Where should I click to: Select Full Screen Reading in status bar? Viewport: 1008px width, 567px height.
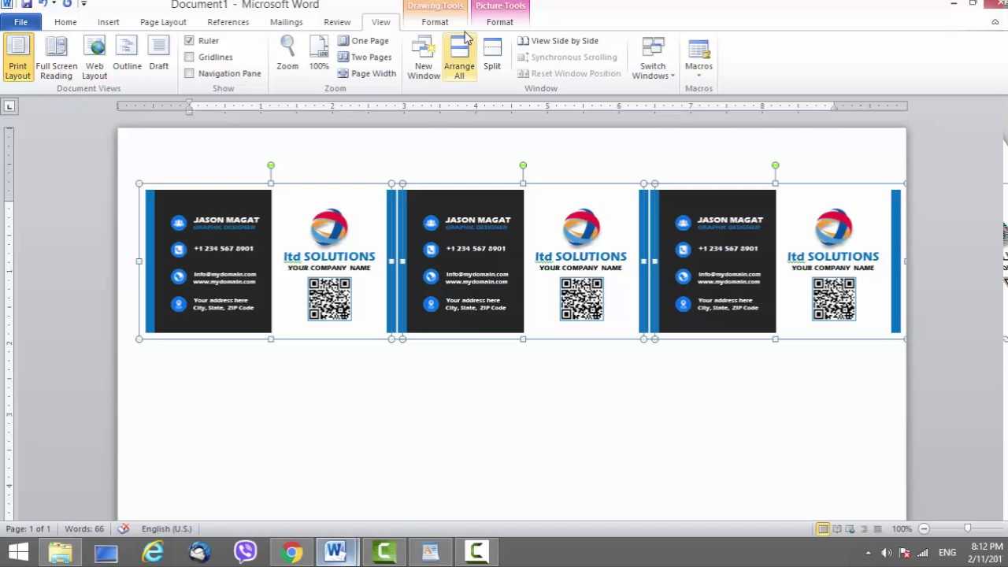(x=837, y=529)
